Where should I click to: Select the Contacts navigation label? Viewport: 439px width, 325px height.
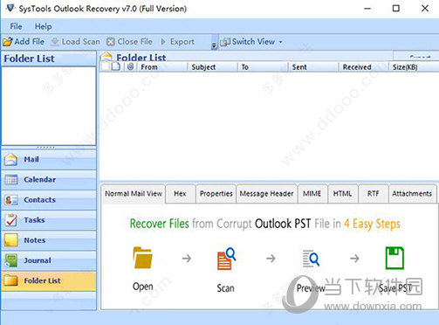tap(39, 200)
